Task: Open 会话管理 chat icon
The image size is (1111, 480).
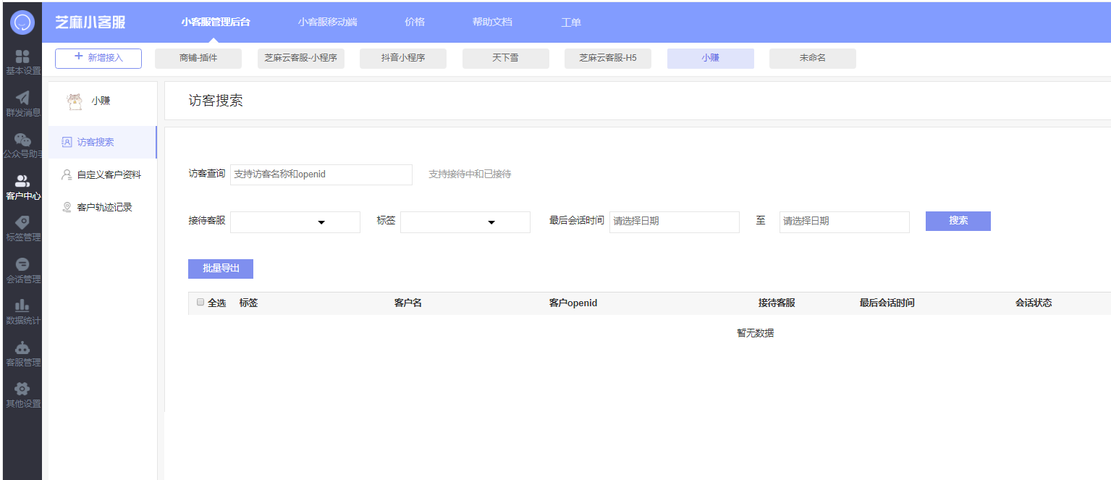Action: 22,264
